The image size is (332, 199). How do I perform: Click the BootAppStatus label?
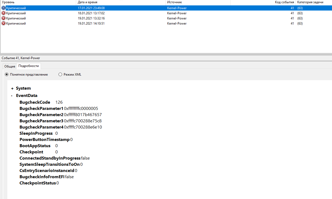coord(35,146)
